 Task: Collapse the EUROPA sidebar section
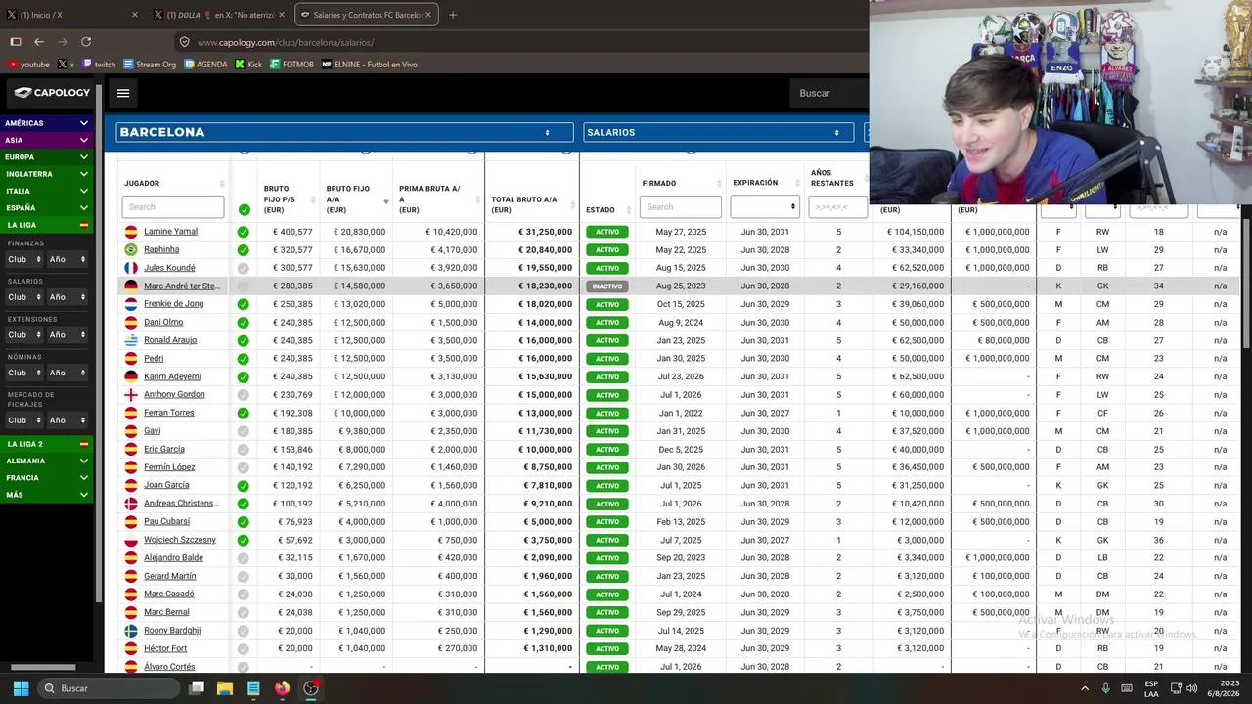point(46,157)
